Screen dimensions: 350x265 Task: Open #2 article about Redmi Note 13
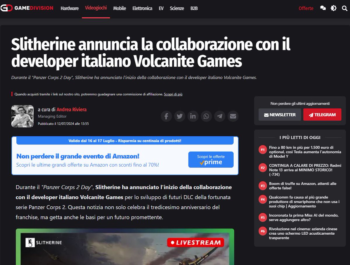[305, 170]
